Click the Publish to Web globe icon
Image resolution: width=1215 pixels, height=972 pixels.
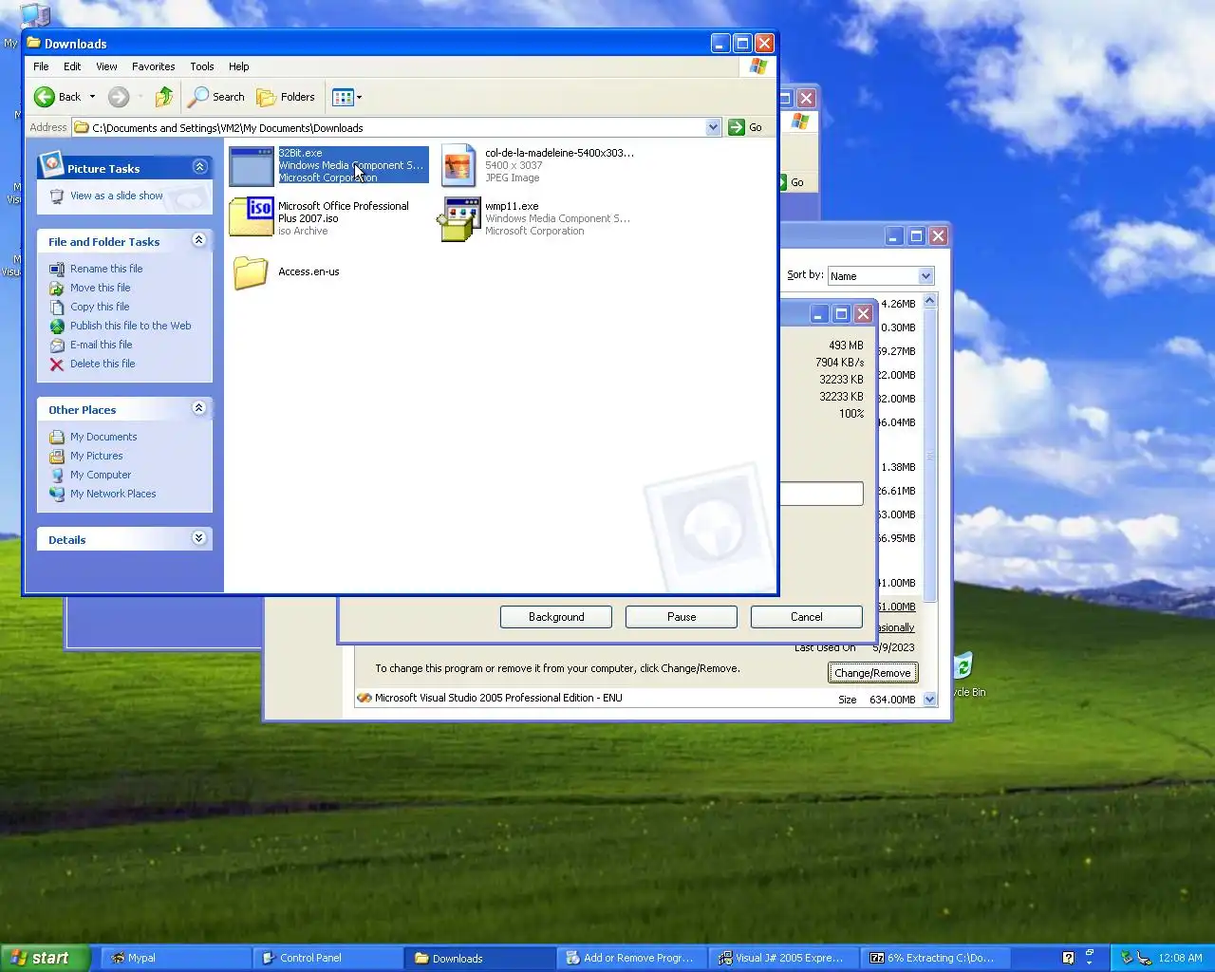pos(57,326)
